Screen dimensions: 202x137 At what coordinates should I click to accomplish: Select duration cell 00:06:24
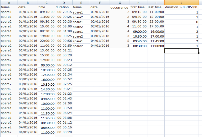(64, 113)
